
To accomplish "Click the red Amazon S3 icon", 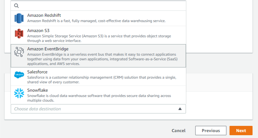I will coord(19,34).
